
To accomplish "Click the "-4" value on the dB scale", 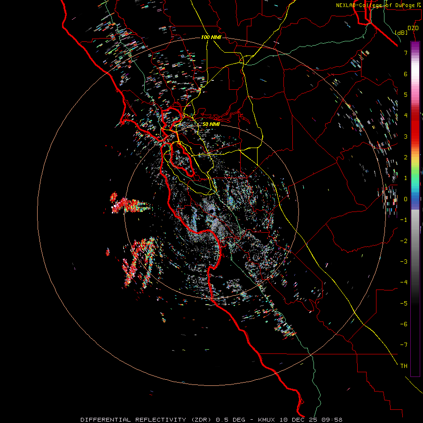I will [404, 282].
